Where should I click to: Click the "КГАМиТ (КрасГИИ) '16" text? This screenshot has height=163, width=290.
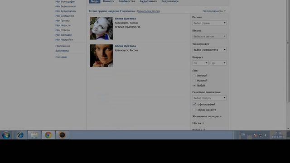[127, 27]
